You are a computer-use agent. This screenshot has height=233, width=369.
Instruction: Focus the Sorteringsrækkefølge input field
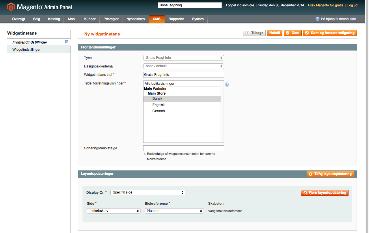pos(183,148)
